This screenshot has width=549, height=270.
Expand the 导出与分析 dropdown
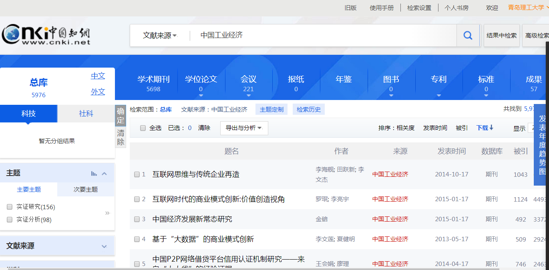pos(244,128)
